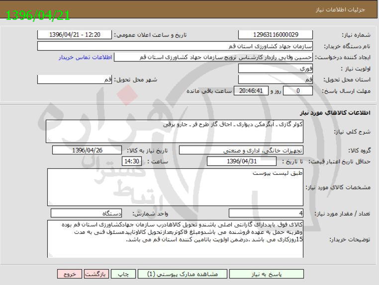379x285 pixels.
Task: Click the resize grip of شرح کلی نیاز box
Action: pyautogui.click(x=49, y=140)
